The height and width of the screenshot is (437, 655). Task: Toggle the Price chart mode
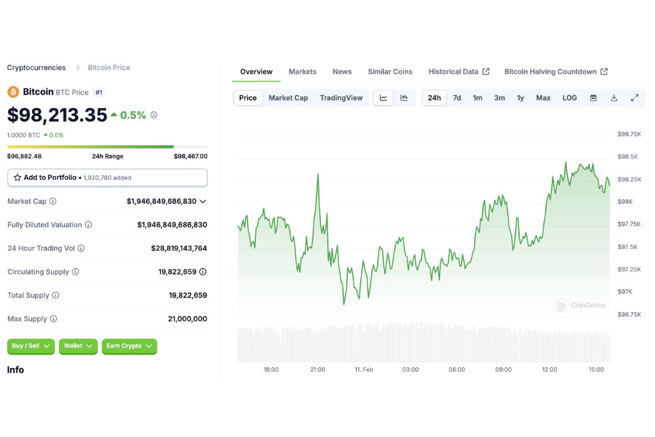[248, 98]
